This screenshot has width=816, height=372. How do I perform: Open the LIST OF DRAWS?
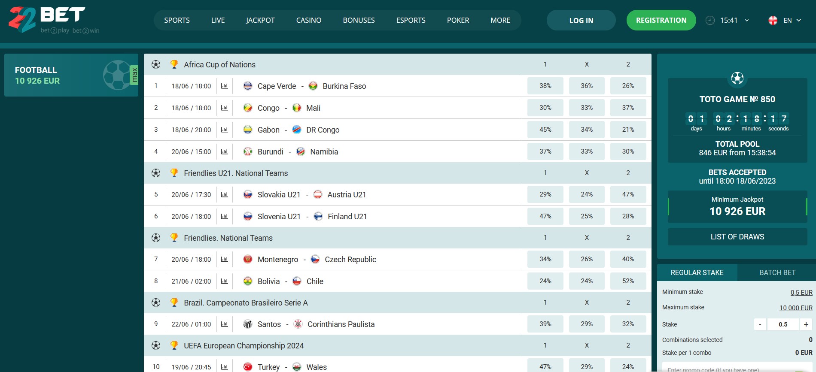(737, 237)
